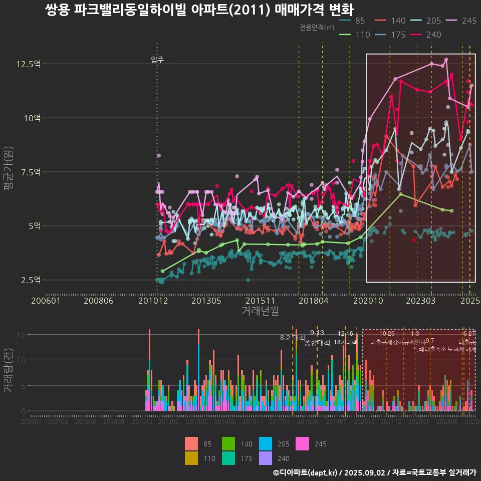This screenshot has width=481, height=481.
Task: Click 201305 on the price chart x-axis
Action: coord(206,301)
